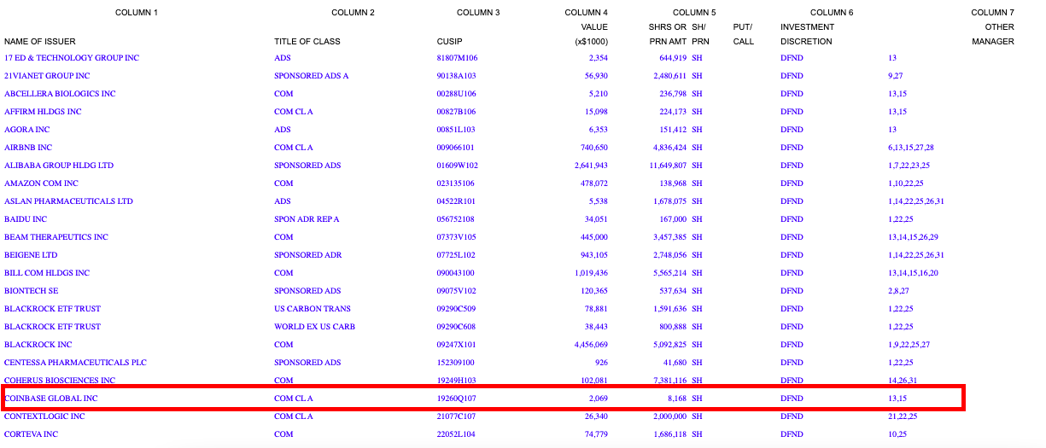
Task: Click share amount 644,919
Action: 673,58
